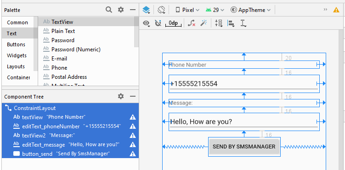This screenshot has width=345, height=170.
Task: Click the orientation rotate icon
Action: click(161, 10)
